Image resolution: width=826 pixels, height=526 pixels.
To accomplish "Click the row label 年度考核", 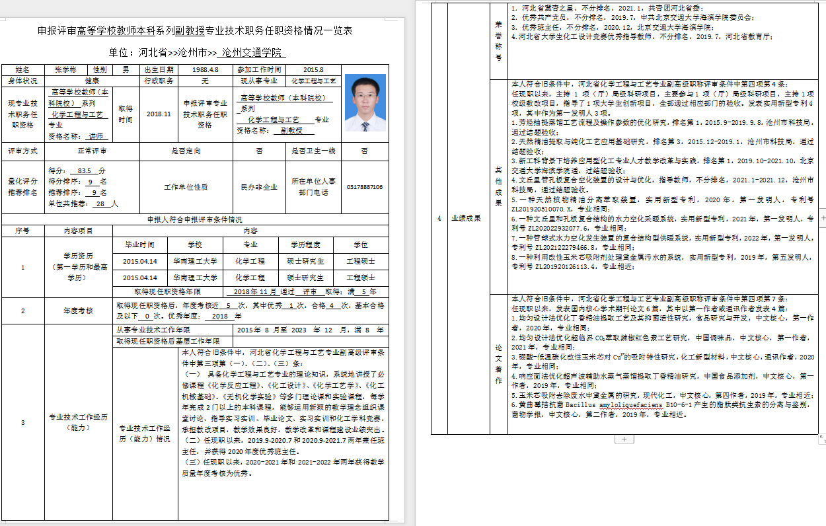I will tap(78, 311).
